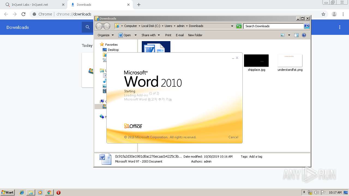Viewport: 349px width, 196px height.
Task: Open the Downloads page three-dot menu
Action: 340,27
